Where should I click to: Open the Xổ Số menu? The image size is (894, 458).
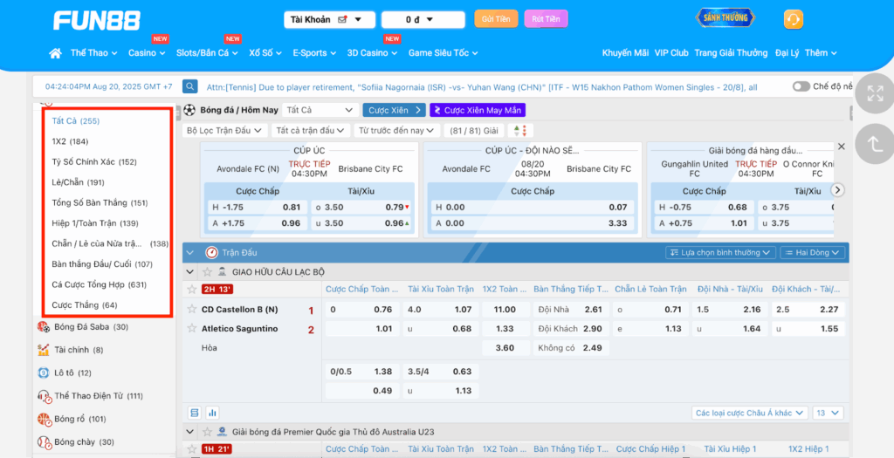pyautogui.click(x=265, y=53)
